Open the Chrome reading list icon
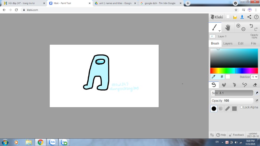Viewport: 260px width, 146px height. coord(243,10)
